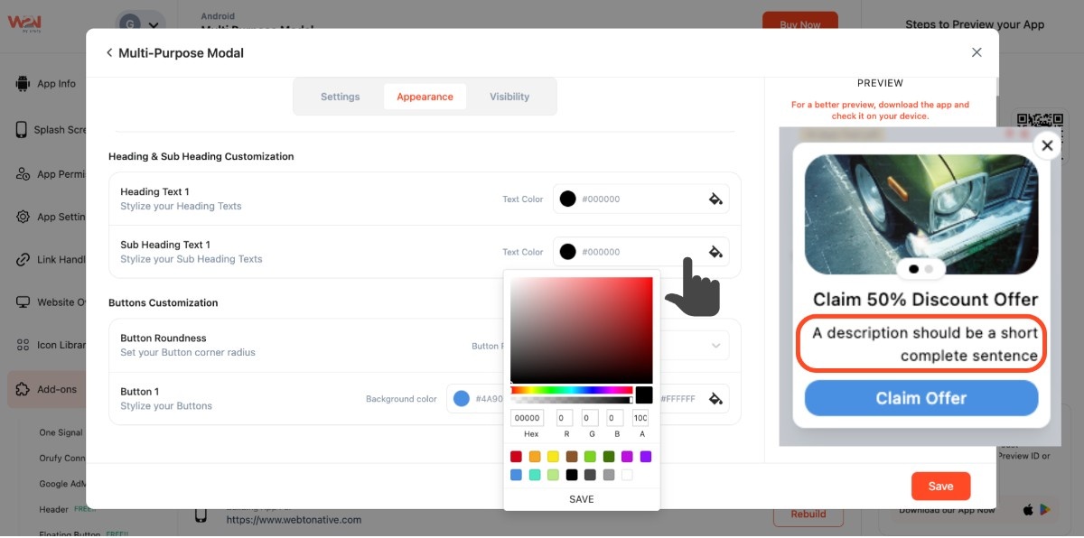Click paint bucket icon for Heading Text 1
Viewport: 1084px width, 538px height.
[x=715, y=199]
